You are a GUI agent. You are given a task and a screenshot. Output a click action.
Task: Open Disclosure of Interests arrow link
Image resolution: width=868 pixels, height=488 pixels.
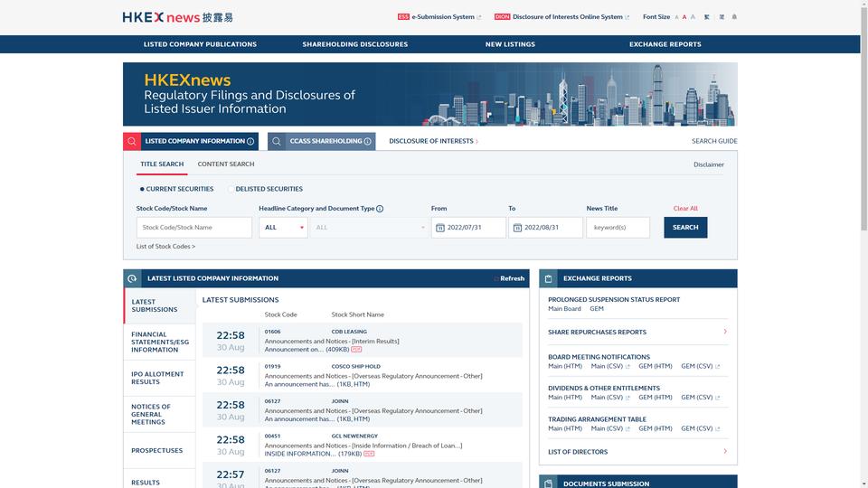[476, 141]
